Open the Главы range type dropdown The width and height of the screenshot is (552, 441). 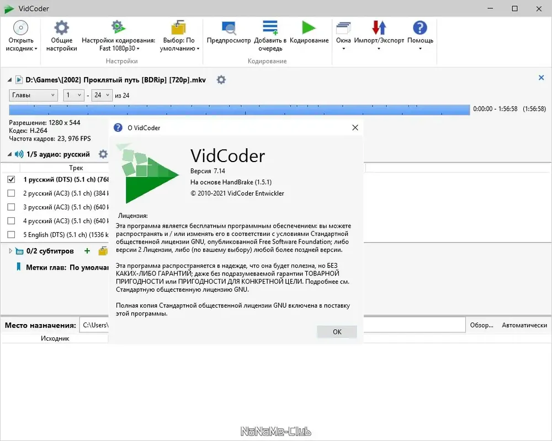pyautogui.click(x=33, y=95)
